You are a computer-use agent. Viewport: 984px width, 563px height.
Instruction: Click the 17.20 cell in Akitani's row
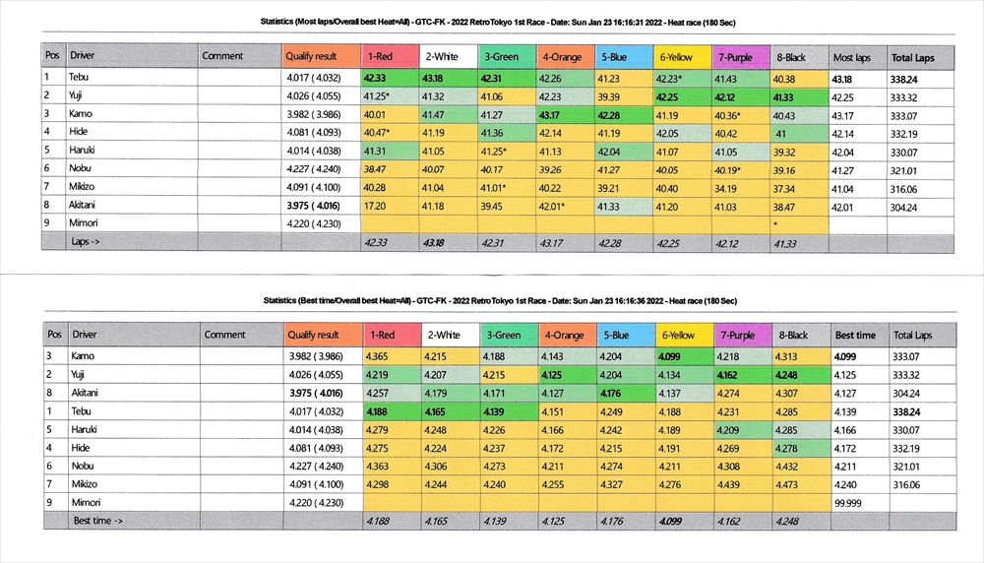coord(375,205)
